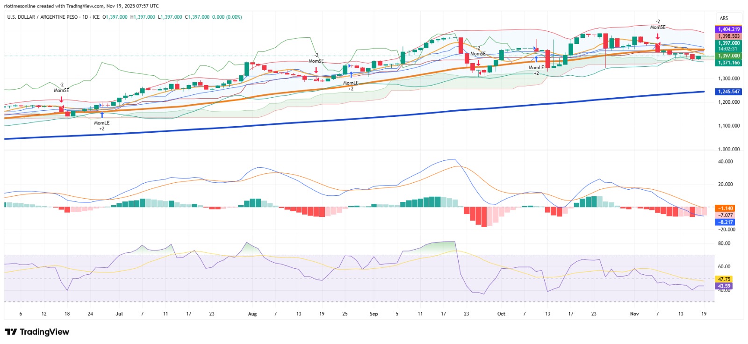Click the 14:02:31 bar countdown label
This screenshot has width=748, height=344.
click(x=729, y=49)
